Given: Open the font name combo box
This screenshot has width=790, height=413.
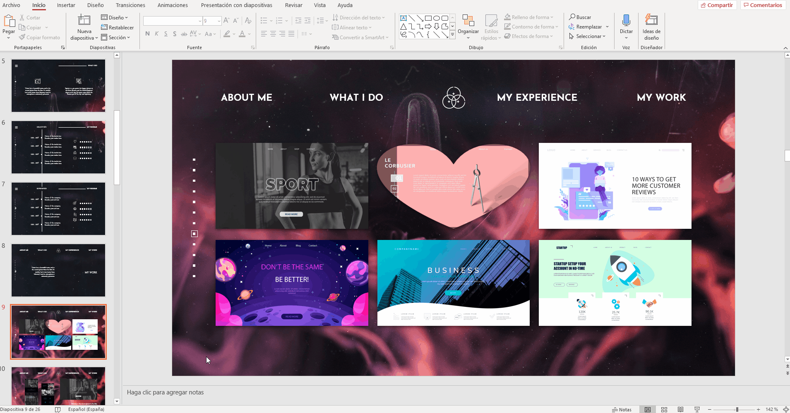Looking at the screenshot, I should click(173, 21).
